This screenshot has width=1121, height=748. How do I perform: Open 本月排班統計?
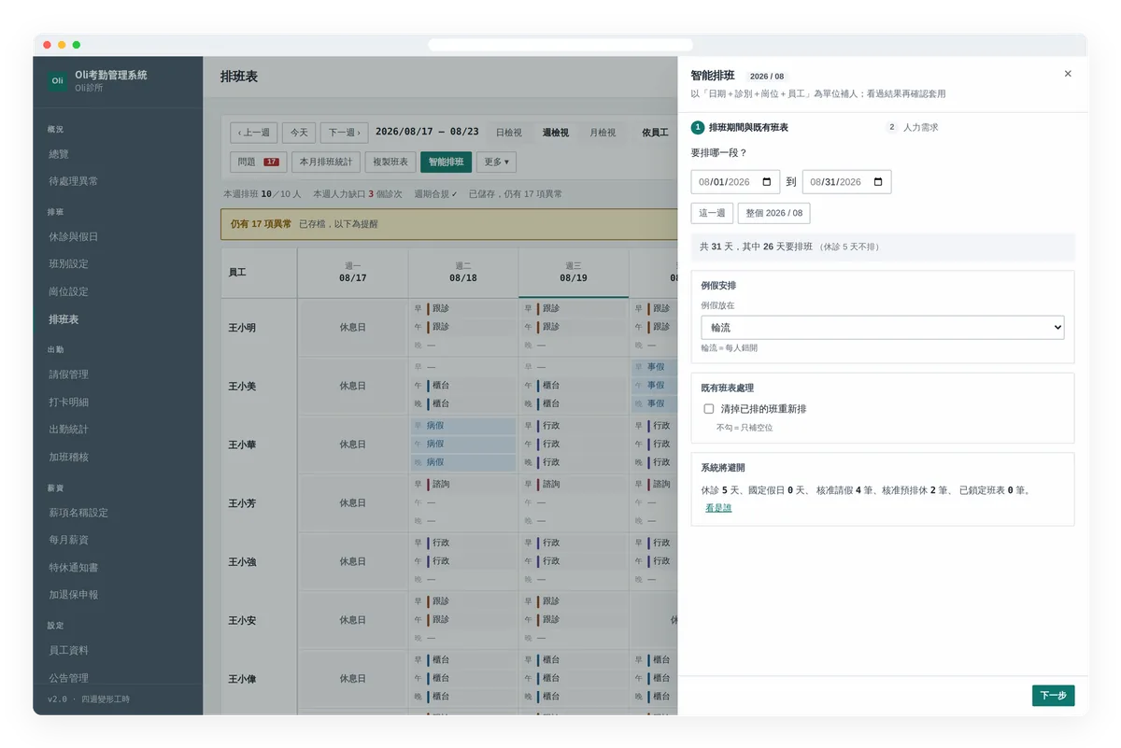[326, 162]
